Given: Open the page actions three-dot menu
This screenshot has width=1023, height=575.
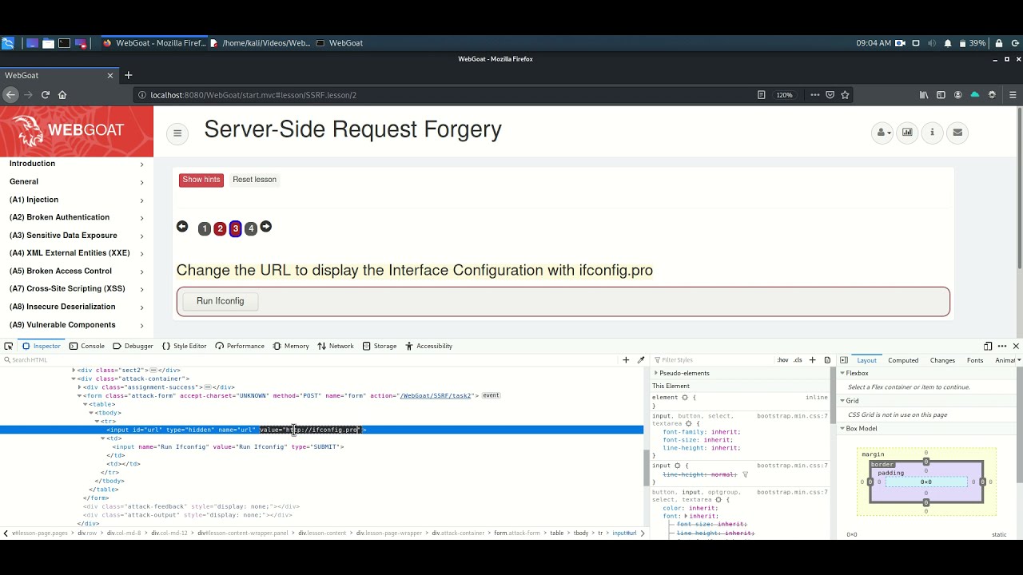Looking at the screenshot, I should coord(814,94).
